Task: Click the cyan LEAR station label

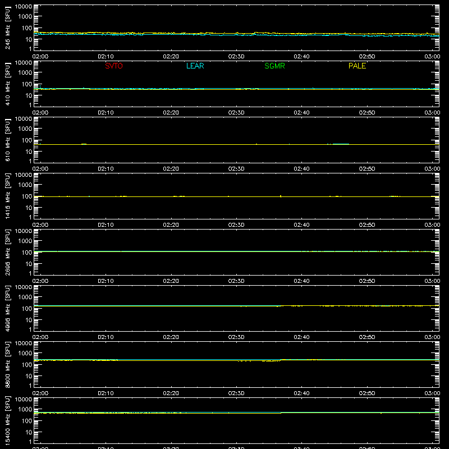Action: 195,66
